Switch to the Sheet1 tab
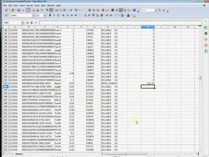The image size is (209, 157). [19, 154]
